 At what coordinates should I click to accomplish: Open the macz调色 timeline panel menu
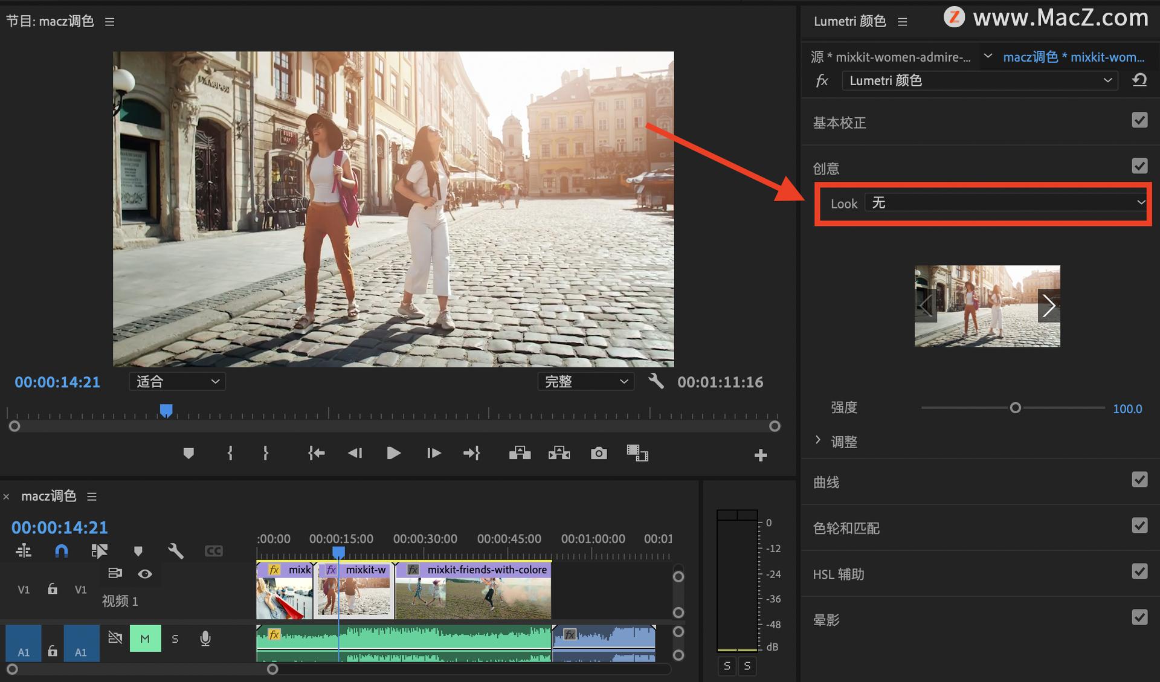coord(92,497)
